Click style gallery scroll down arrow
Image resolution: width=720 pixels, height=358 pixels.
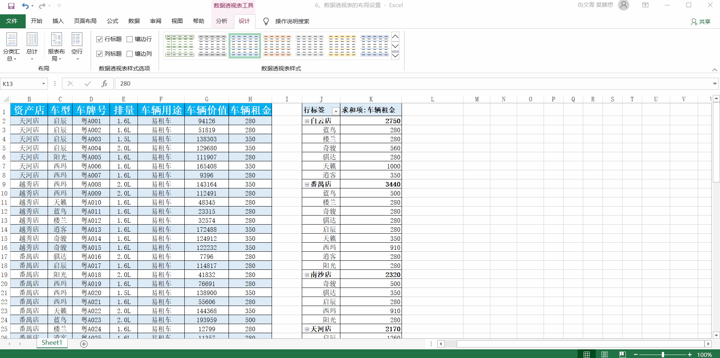click(x=396, y=46)
